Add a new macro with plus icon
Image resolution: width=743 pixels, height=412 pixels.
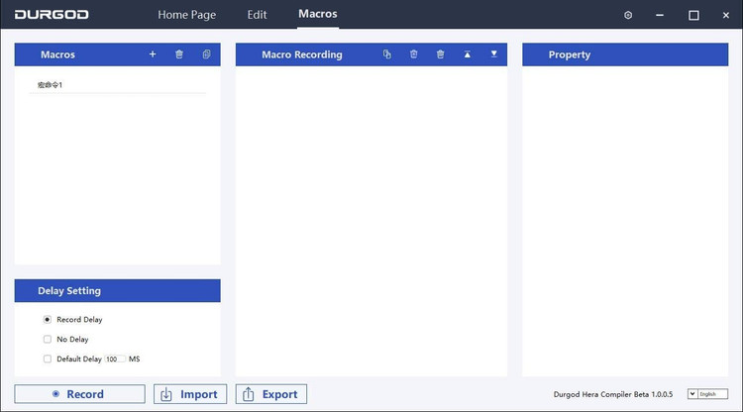tap(153, 54)
